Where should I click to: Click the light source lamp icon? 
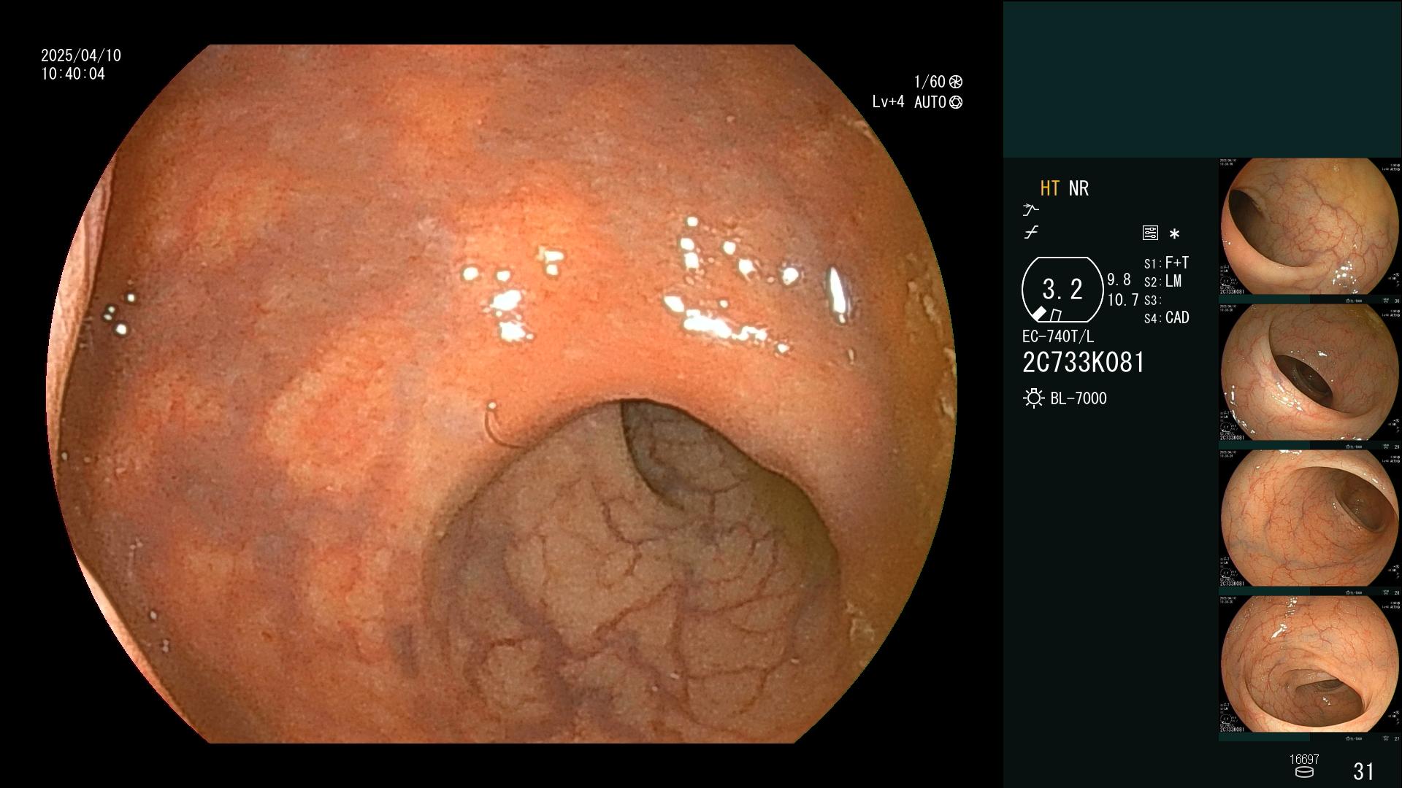[x=1033, y=398]
